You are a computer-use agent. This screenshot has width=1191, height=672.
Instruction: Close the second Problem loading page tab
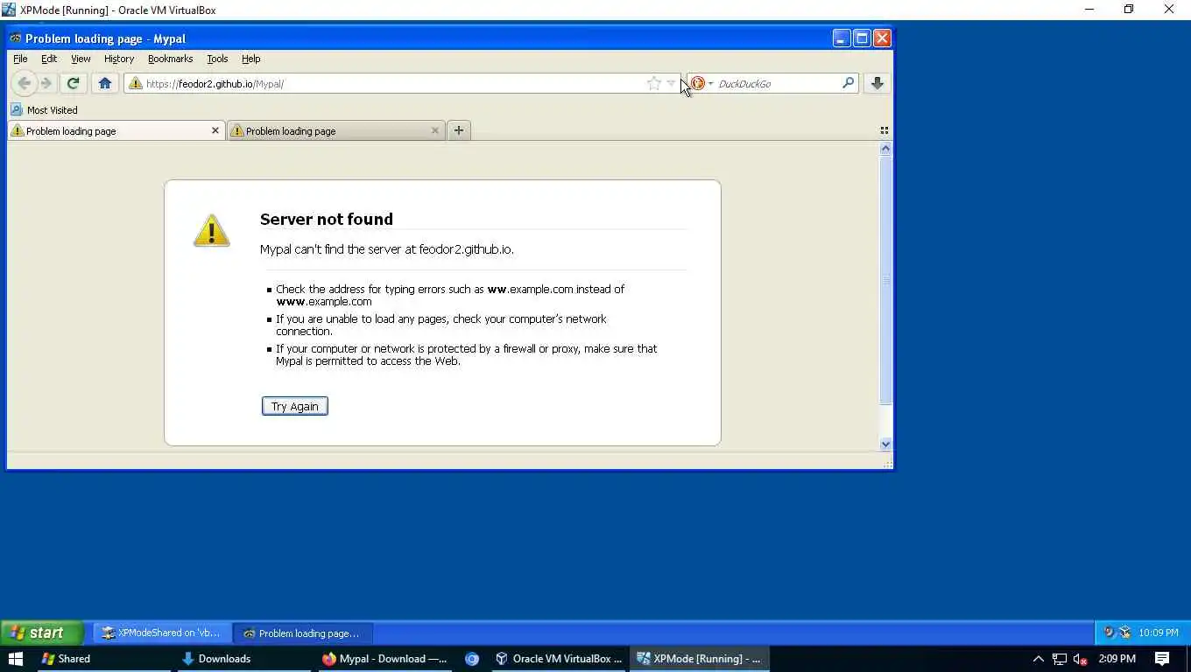435,130
